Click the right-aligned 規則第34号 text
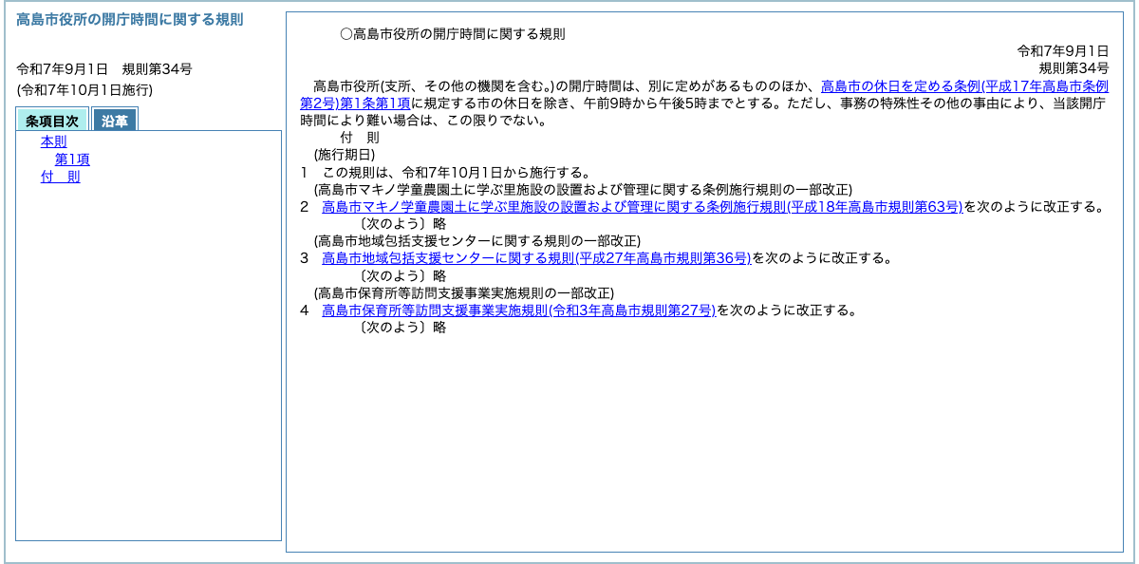Viewport: 1139px width, 564px height. click(1074, 68)
